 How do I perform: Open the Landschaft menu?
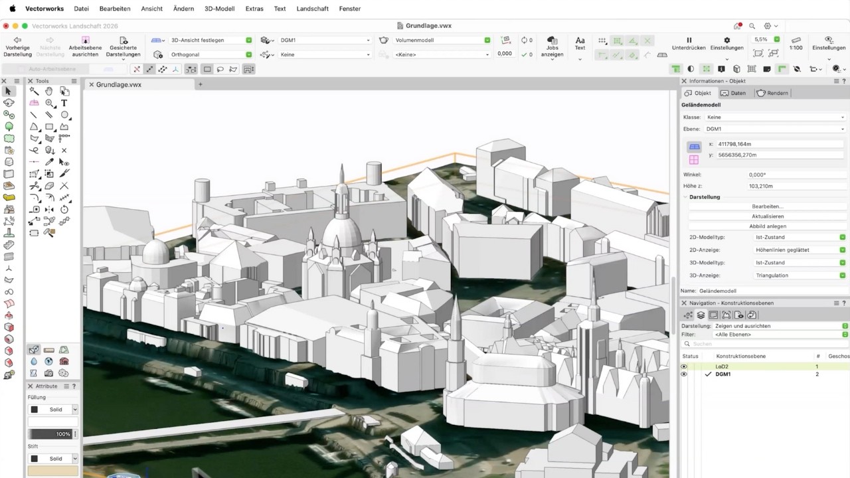click(x=313, y=9)
